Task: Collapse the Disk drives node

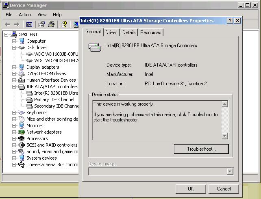Action: (14, 48)
